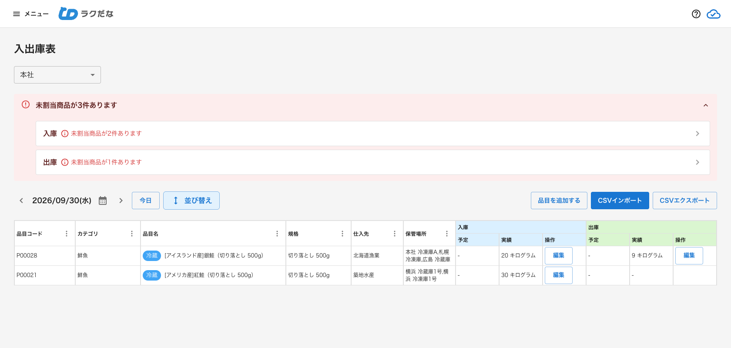
Task: Click the 9 キログラム cell
Action: tap(651, 256)
